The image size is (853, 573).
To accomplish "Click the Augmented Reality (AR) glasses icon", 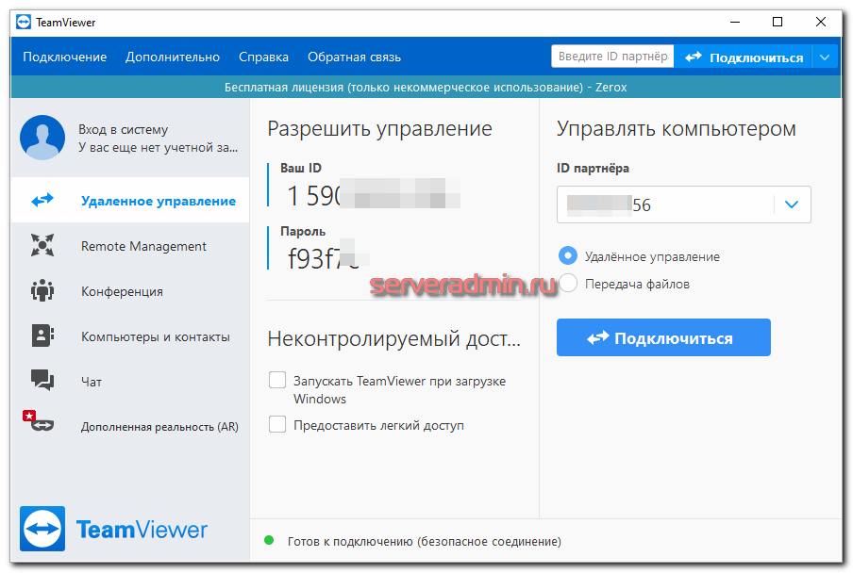I will click(x=40, y=424).
